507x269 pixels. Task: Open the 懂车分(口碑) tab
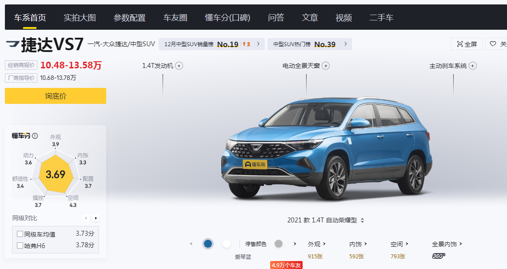(228, 18)
